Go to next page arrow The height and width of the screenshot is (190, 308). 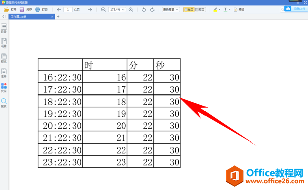(90, 9)
